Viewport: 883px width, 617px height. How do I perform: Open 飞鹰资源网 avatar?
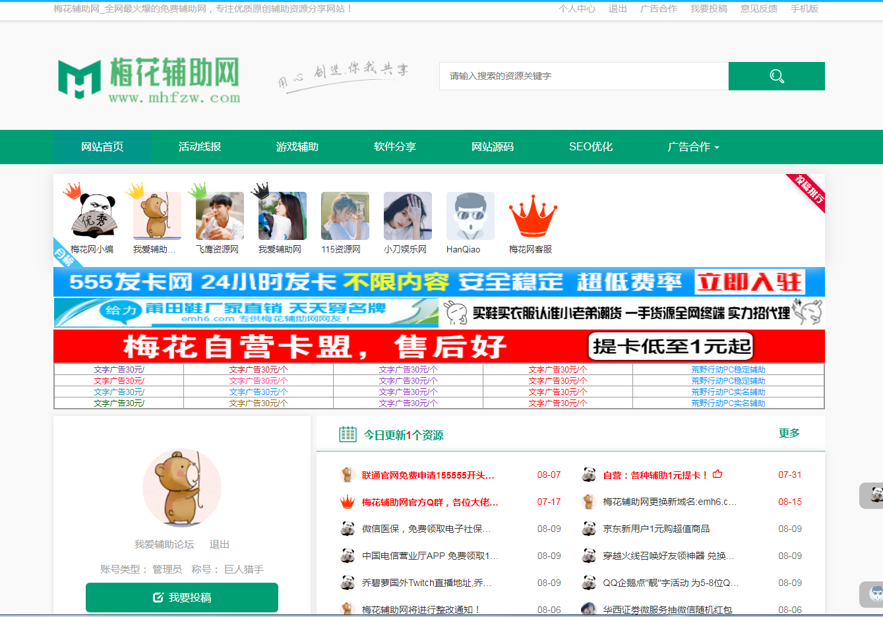220,216
